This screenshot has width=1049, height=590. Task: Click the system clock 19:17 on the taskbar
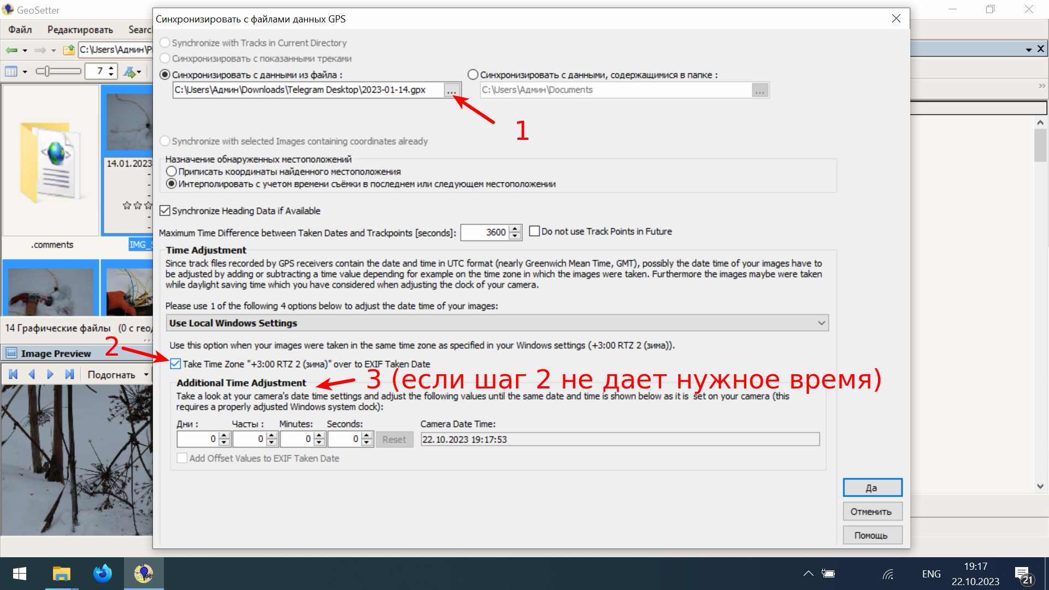click(x=975, y=567)
